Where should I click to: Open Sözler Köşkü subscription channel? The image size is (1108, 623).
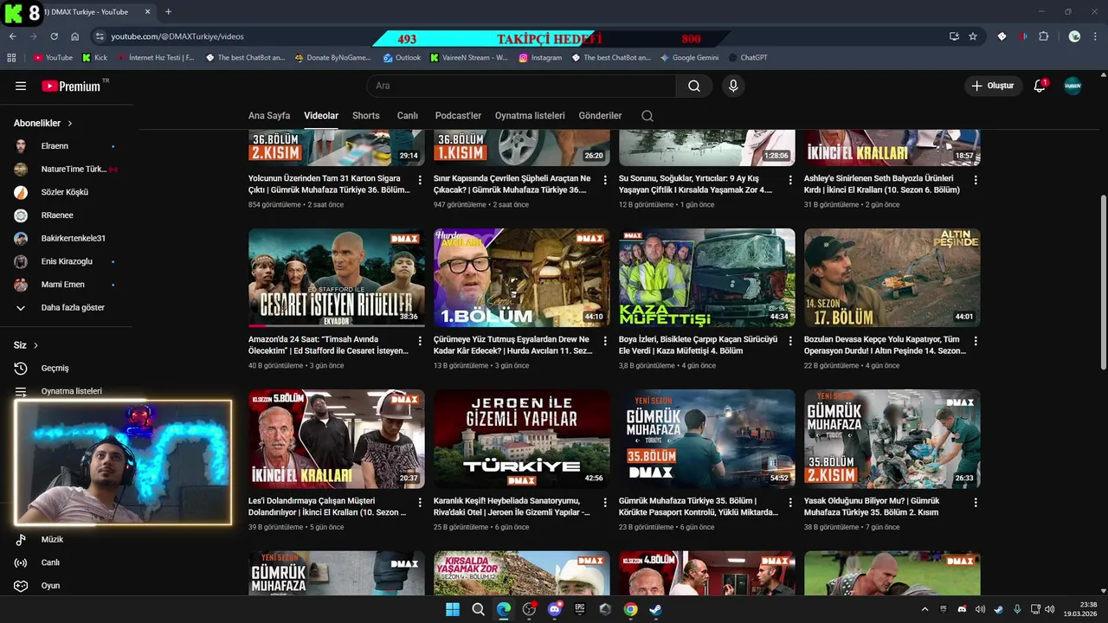click(x=67, y=192)
